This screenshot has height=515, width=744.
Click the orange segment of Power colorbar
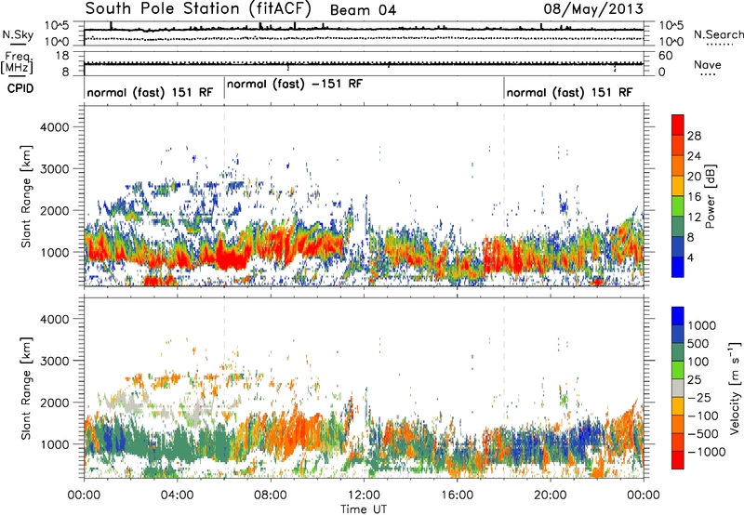tap(678, 166)
